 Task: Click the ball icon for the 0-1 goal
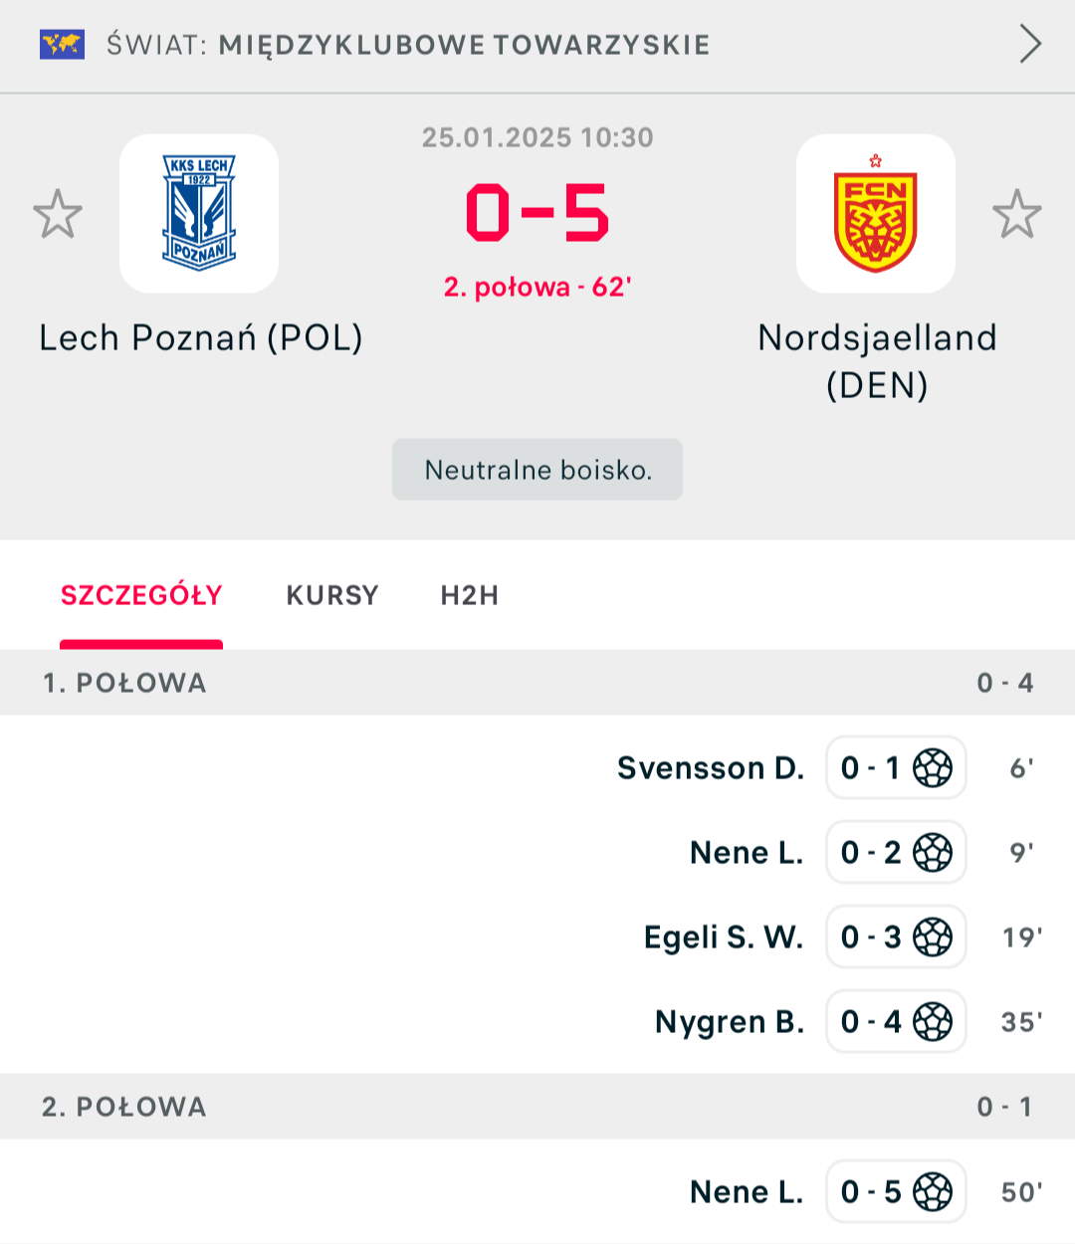933,768
